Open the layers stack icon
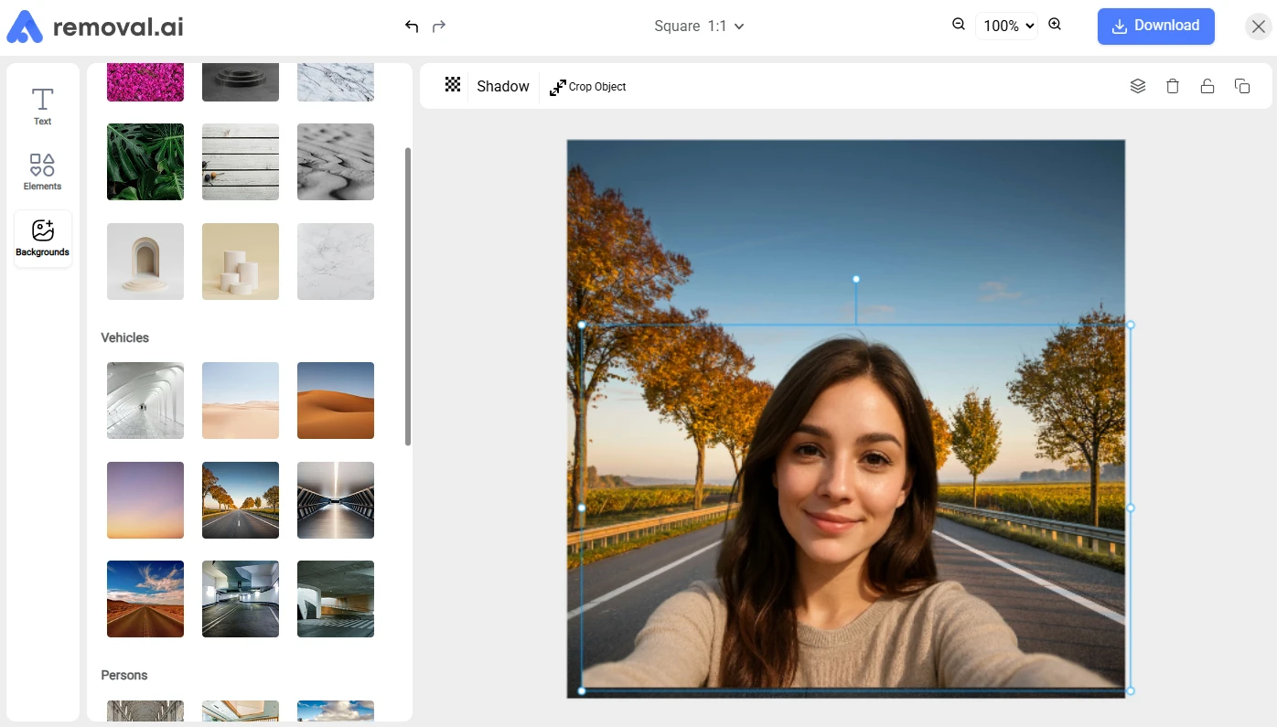The image size is (1277, 727). 1138,86
